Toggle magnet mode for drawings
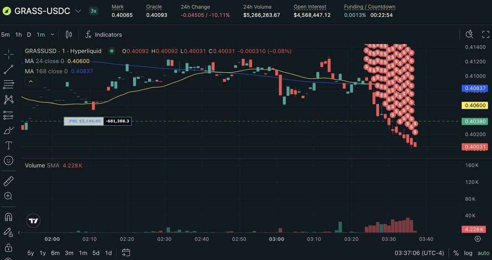This screenshot has height=260, width=492. [9, 217]
